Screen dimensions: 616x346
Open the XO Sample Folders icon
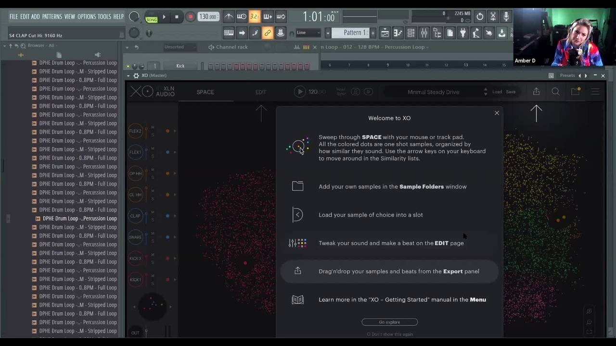[x=575, y=92]
